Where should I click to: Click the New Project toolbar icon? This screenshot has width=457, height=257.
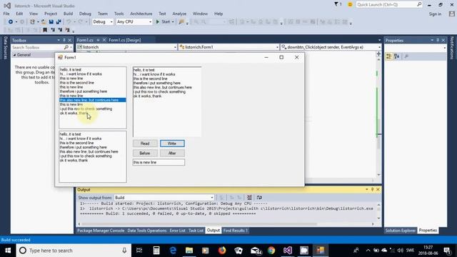point(32,22)
